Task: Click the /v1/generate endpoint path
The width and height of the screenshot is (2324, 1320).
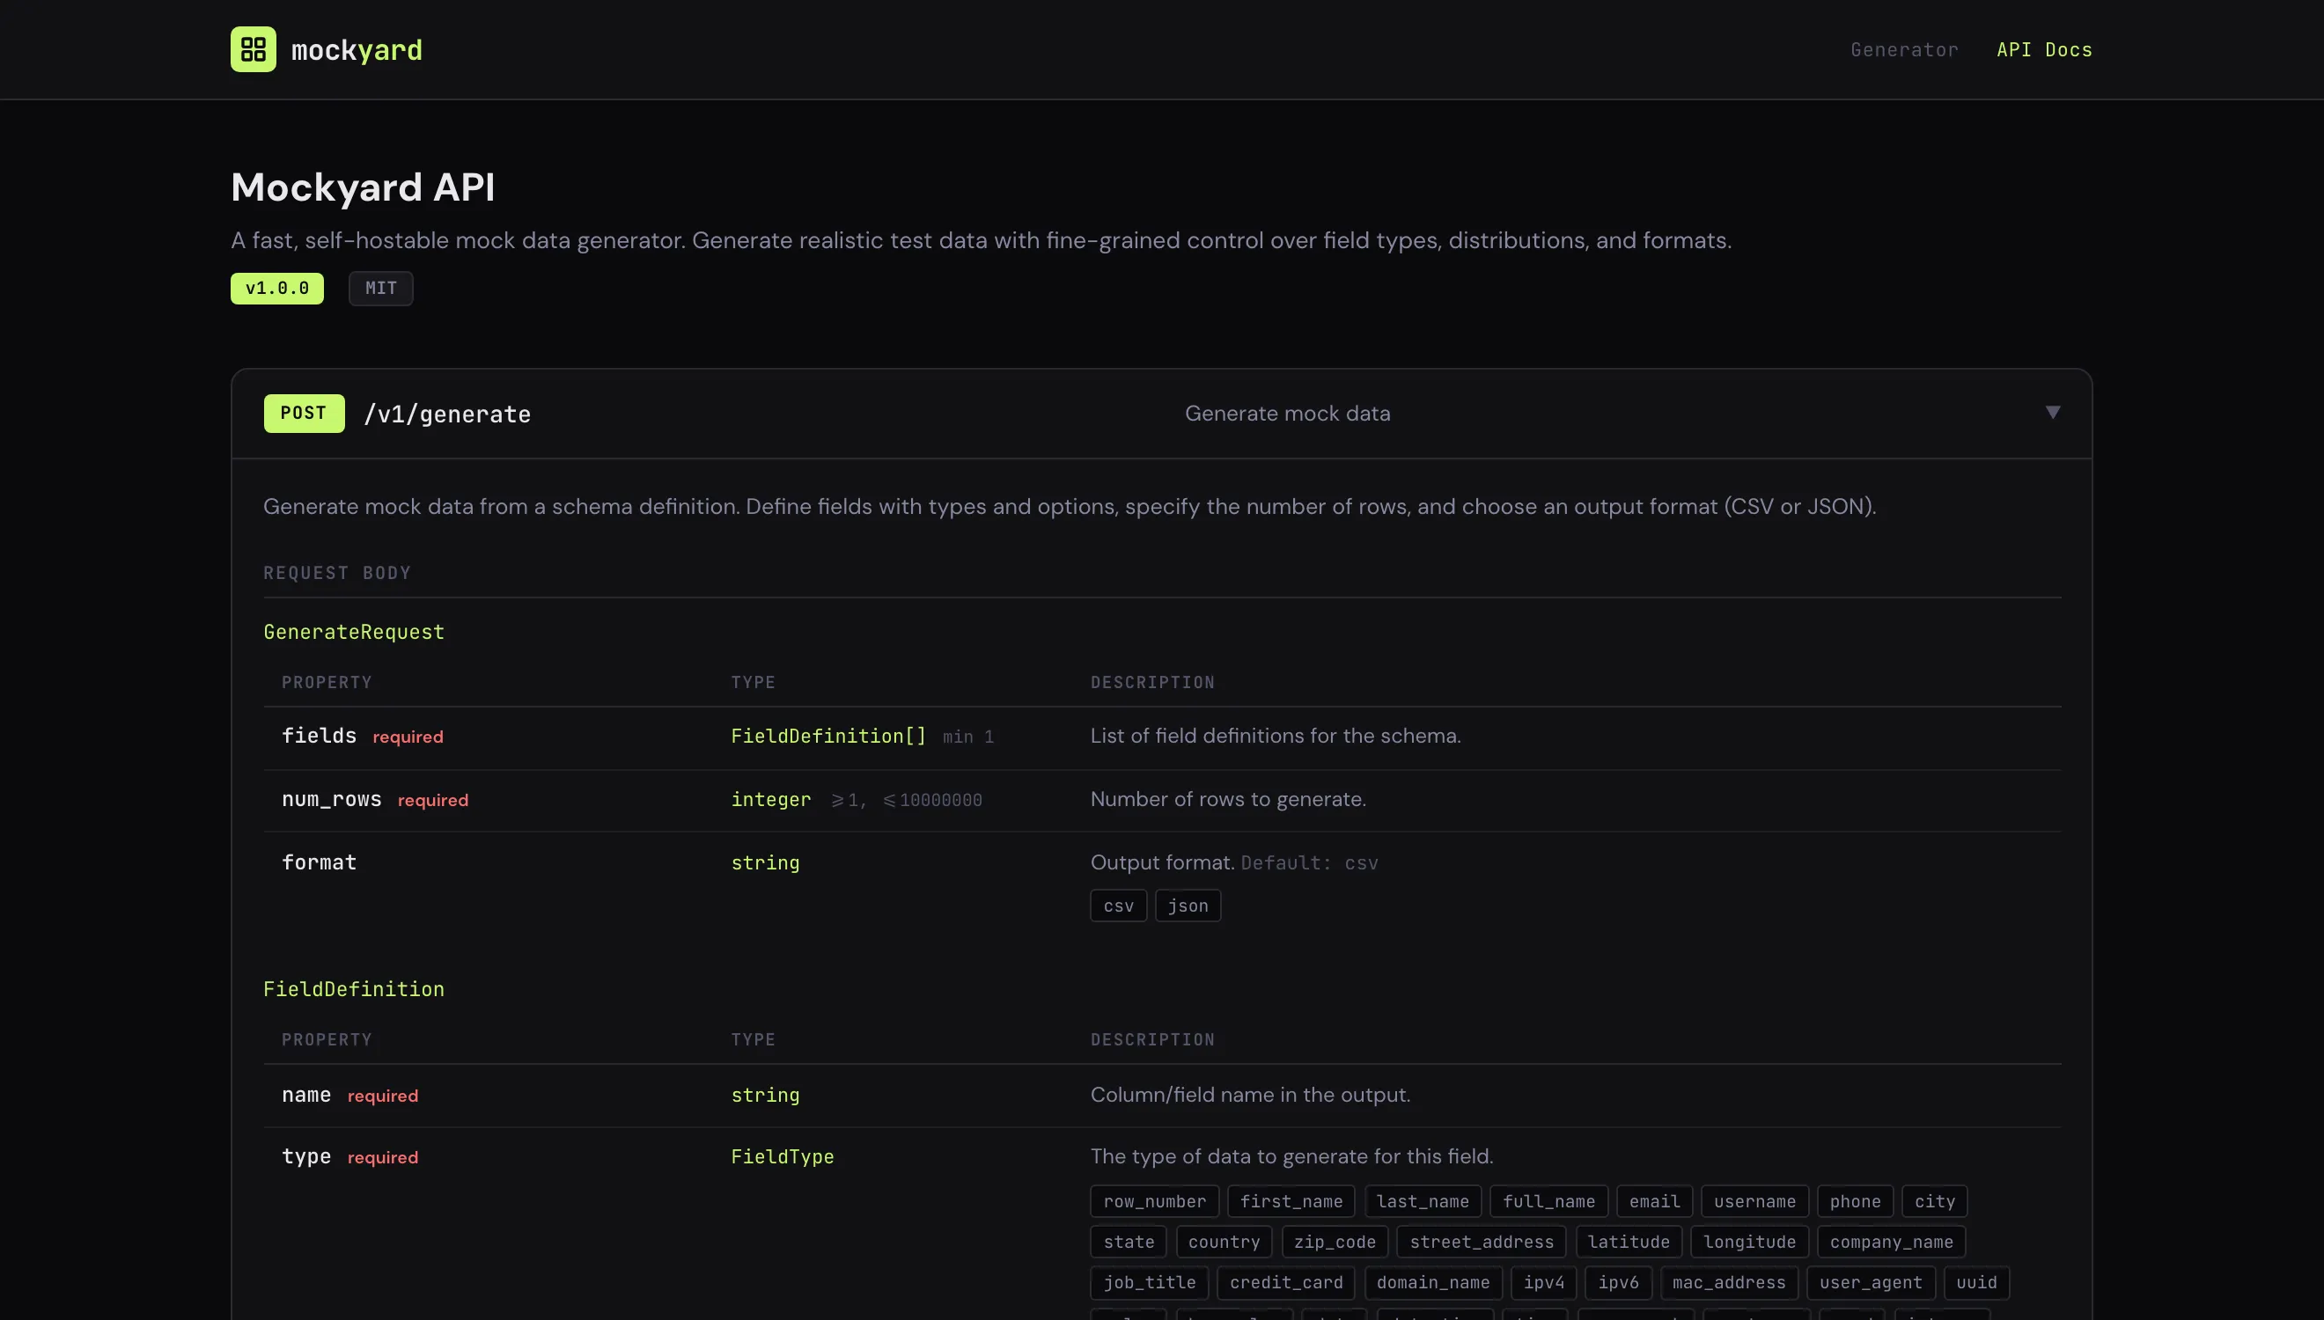Action: coord(447,414)
